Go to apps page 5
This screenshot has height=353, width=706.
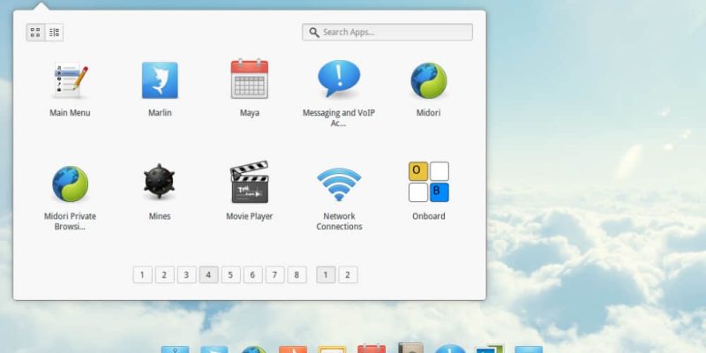[230, 274]
